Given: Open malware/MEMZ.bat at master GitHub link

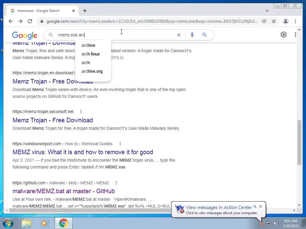Looking at the screenshot, I should pyautogui.click(x=64, y=191).
